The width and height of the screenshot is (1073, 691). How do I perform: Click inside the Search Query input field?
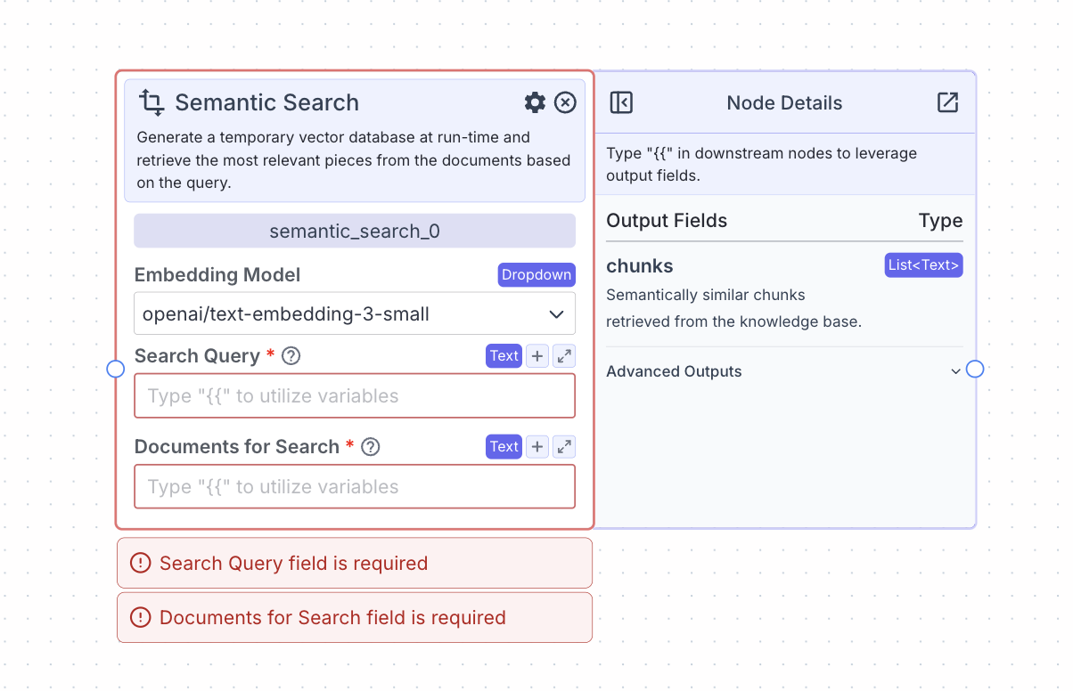[354, 395]
